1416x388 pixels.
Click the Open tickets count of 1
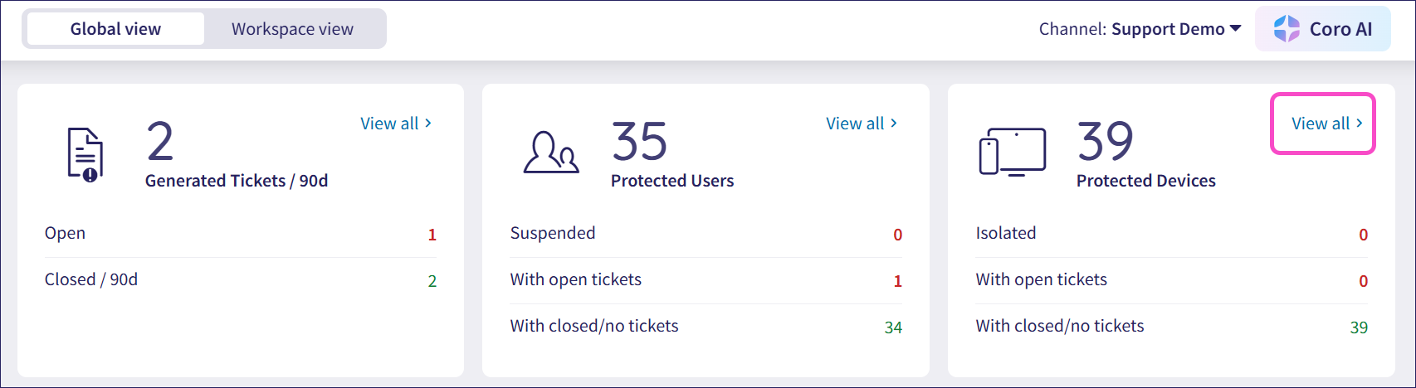tap(432, 235)
